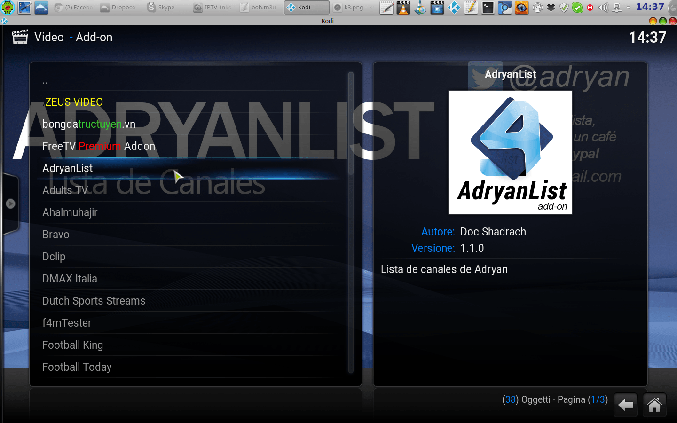Open the left side slide-out panel arrow
677x423 pixels.
tap(10, 204)
